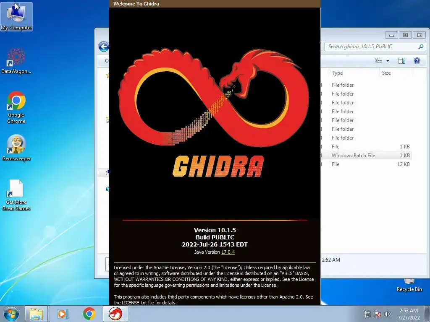This screenshot has width=430, height=322.
Task: Open Windows Media Player from the taskbar
Action: click(63, 314)
